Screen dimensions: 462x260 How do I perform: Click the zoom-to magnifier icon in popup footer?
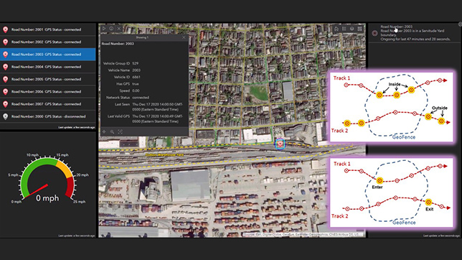[x=112, y=131]
